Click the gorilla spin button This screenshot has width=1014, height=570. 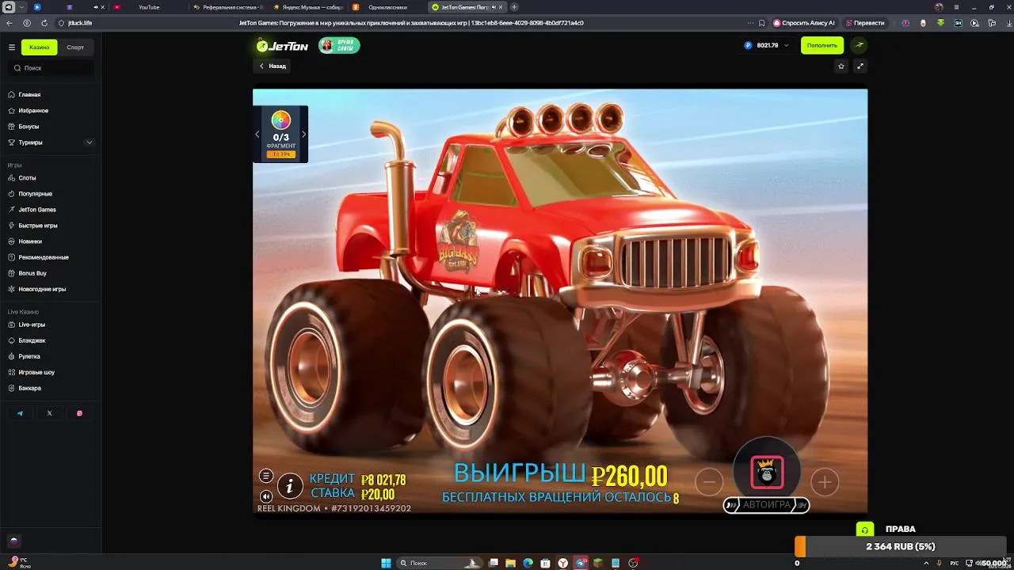coord(767,473)
